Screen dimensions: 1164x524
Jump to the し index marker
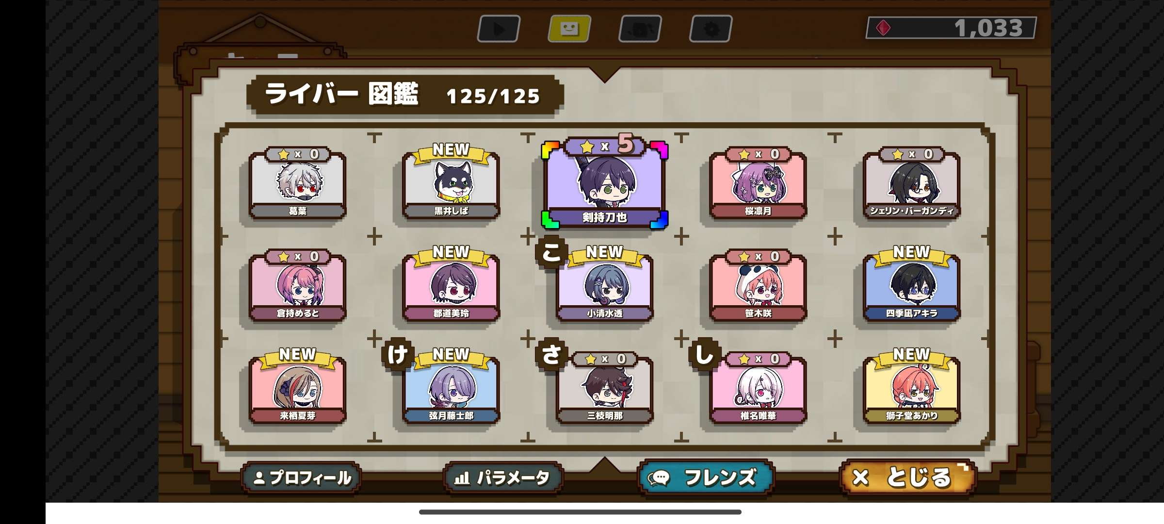pos(704,355)
